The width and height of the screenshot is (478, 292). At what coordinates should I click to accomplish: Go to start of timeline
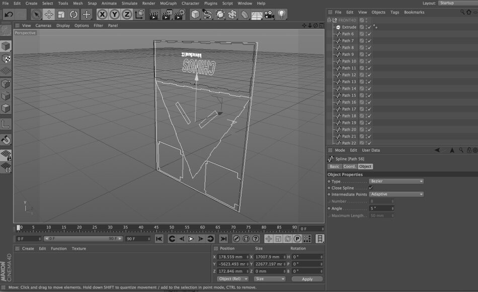click(159, 239)
